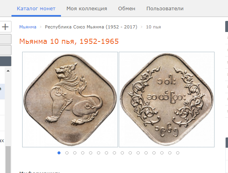Open the Обмен tab
Image resolution: width=228 pixels, height=173 pixels.
(x=127, y=9)
